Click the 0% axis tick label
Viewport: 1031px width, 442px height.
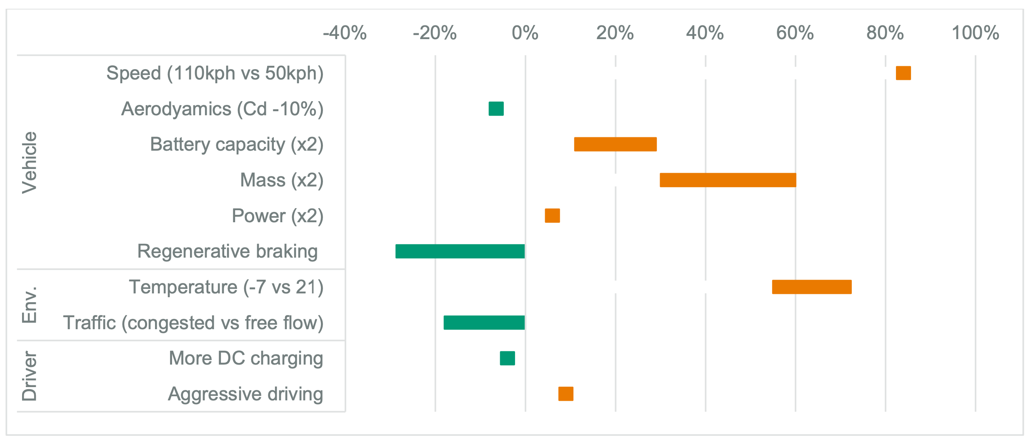click(x=525, y=33)
